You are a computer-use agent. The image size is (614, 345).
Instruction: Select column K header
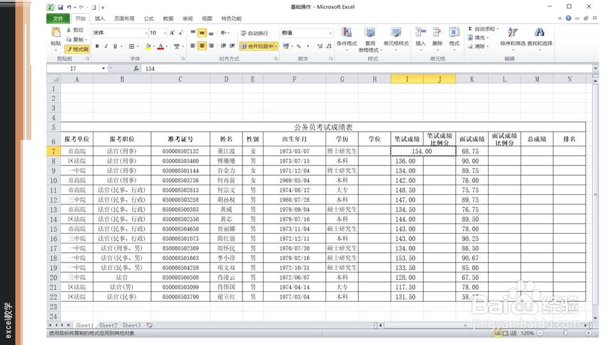click(472, 79)
